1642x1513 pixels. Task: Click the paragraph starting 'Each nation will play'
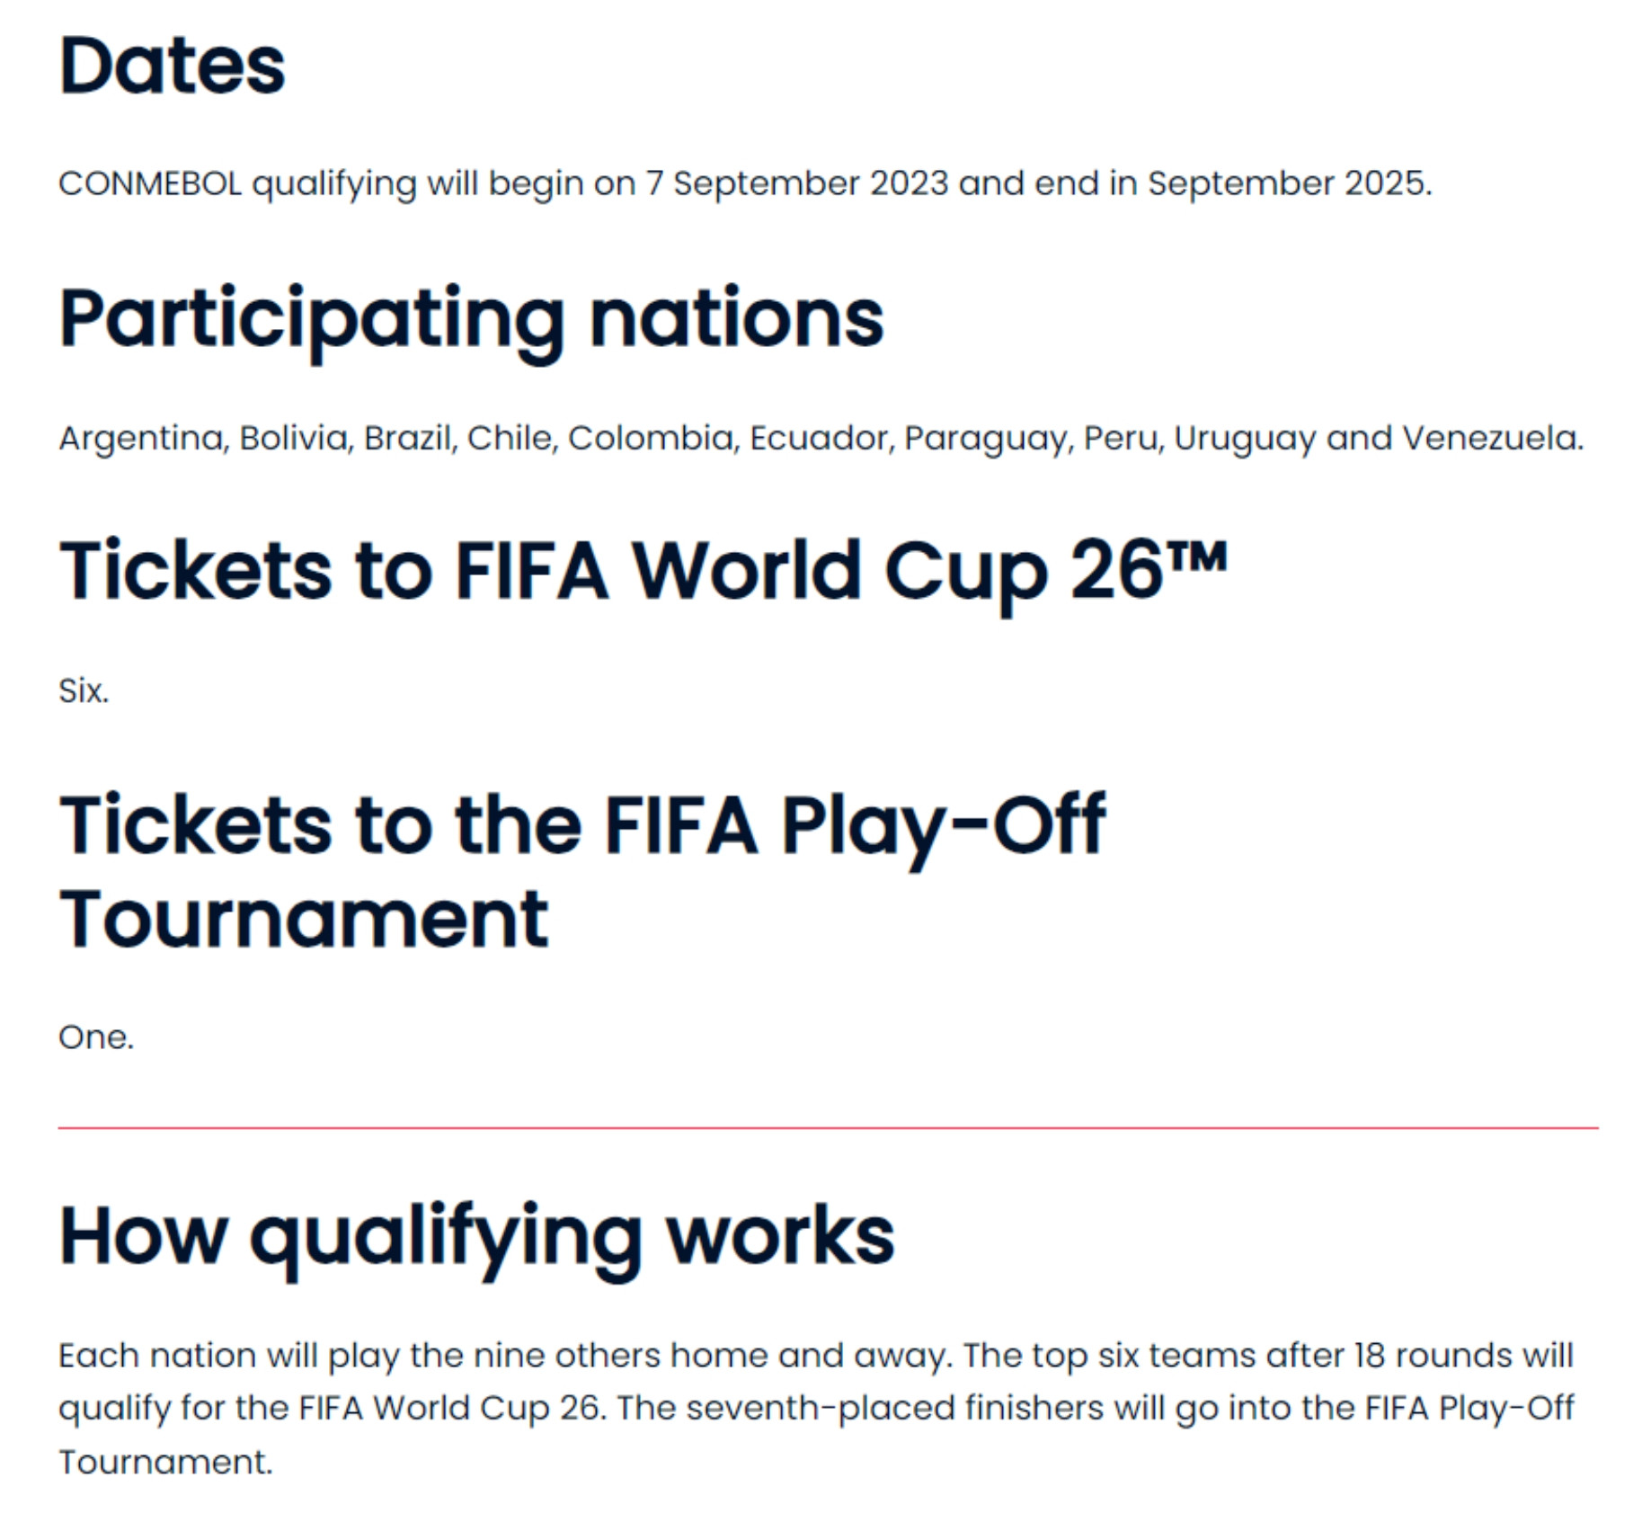pos(817,1409)
